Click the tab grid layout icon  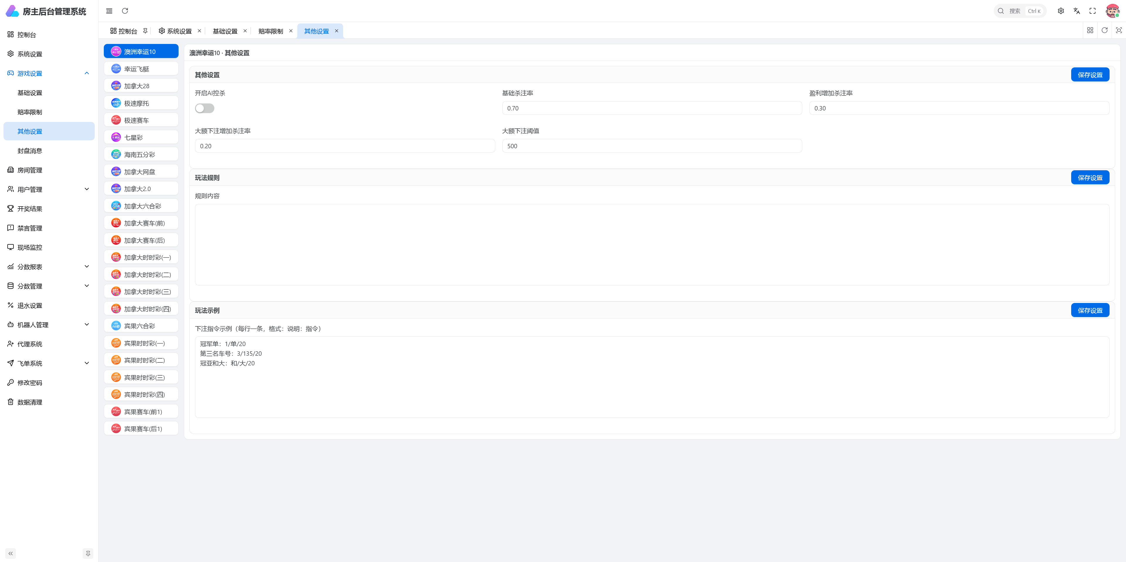[x=1090, y=30]
